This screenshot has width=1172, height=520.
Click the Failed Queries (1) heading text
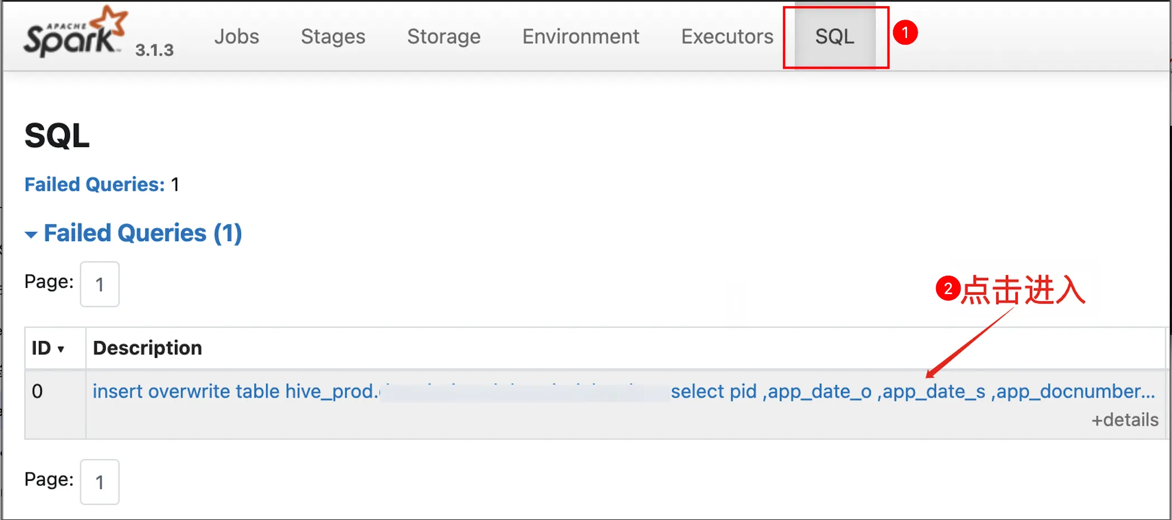click(143, 233)
